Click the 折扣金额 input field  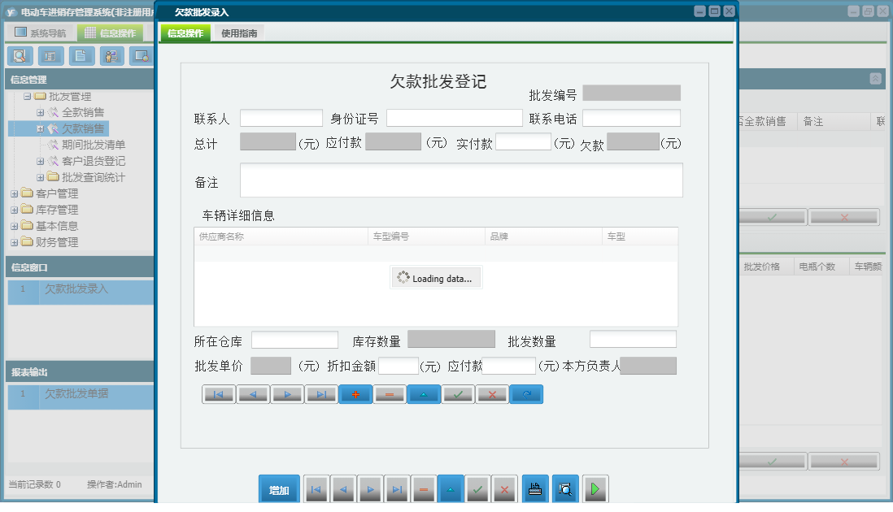click(x=399, y=365)
